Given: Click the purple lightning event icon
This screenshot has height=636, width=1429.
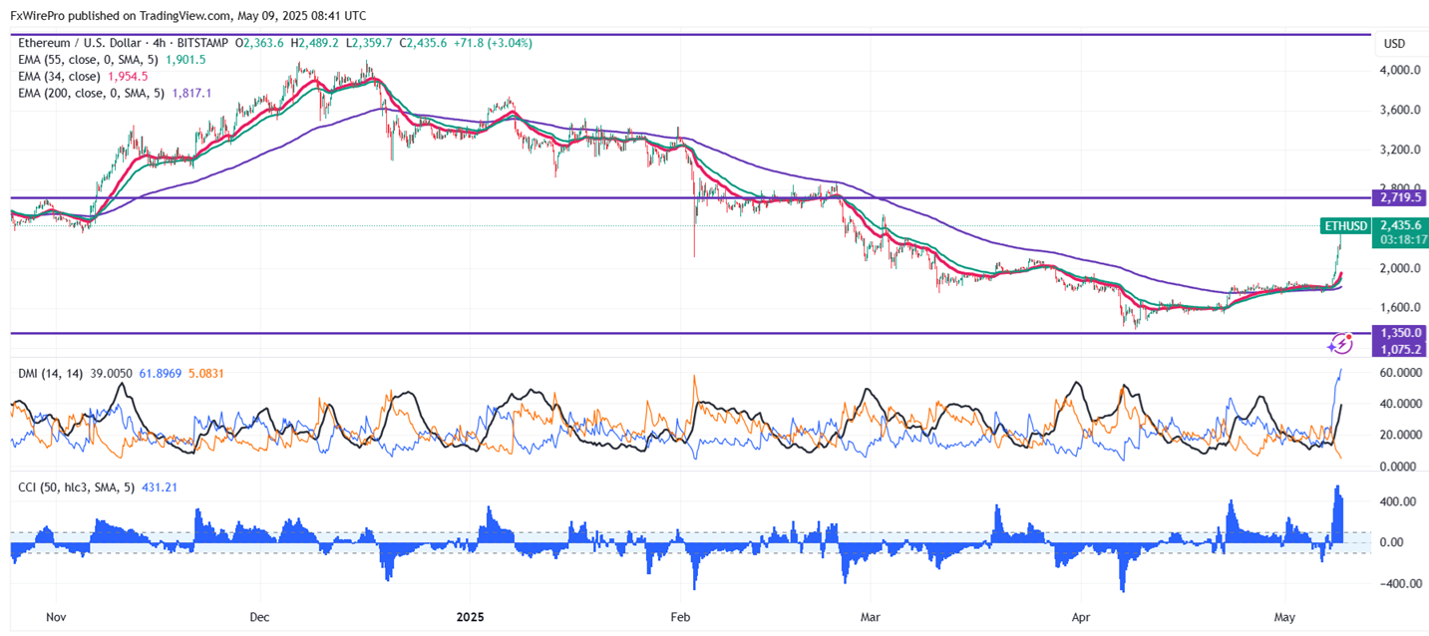Looking at the screenshot, I should coord(1341,344).
